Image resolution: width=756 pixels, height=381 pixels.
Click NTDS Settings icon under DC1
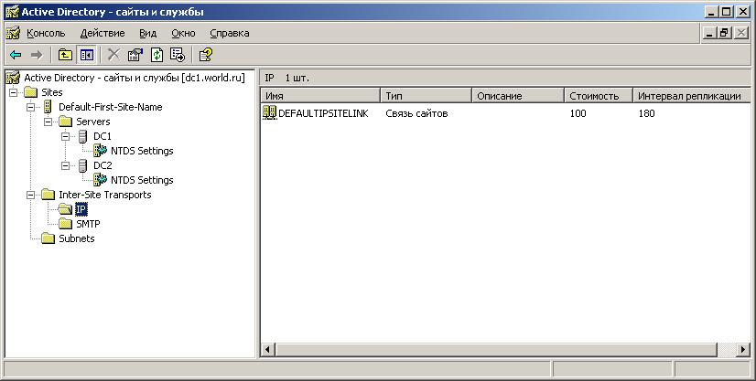click(101, 151)
